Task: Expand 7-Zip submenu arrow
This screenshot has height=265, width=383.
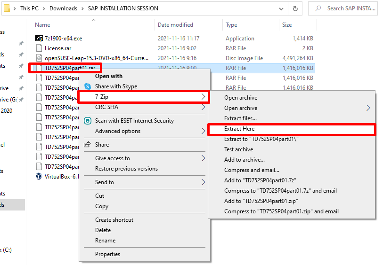Action: [x=203, y=97]
